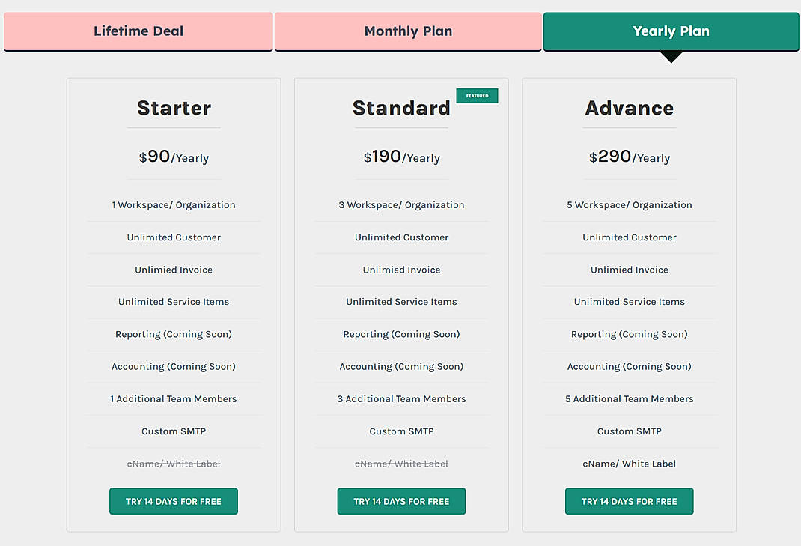Viewport: 801px width, 546px height.
Task: Select the Yearly Plan tab
Action: [671, 31]
